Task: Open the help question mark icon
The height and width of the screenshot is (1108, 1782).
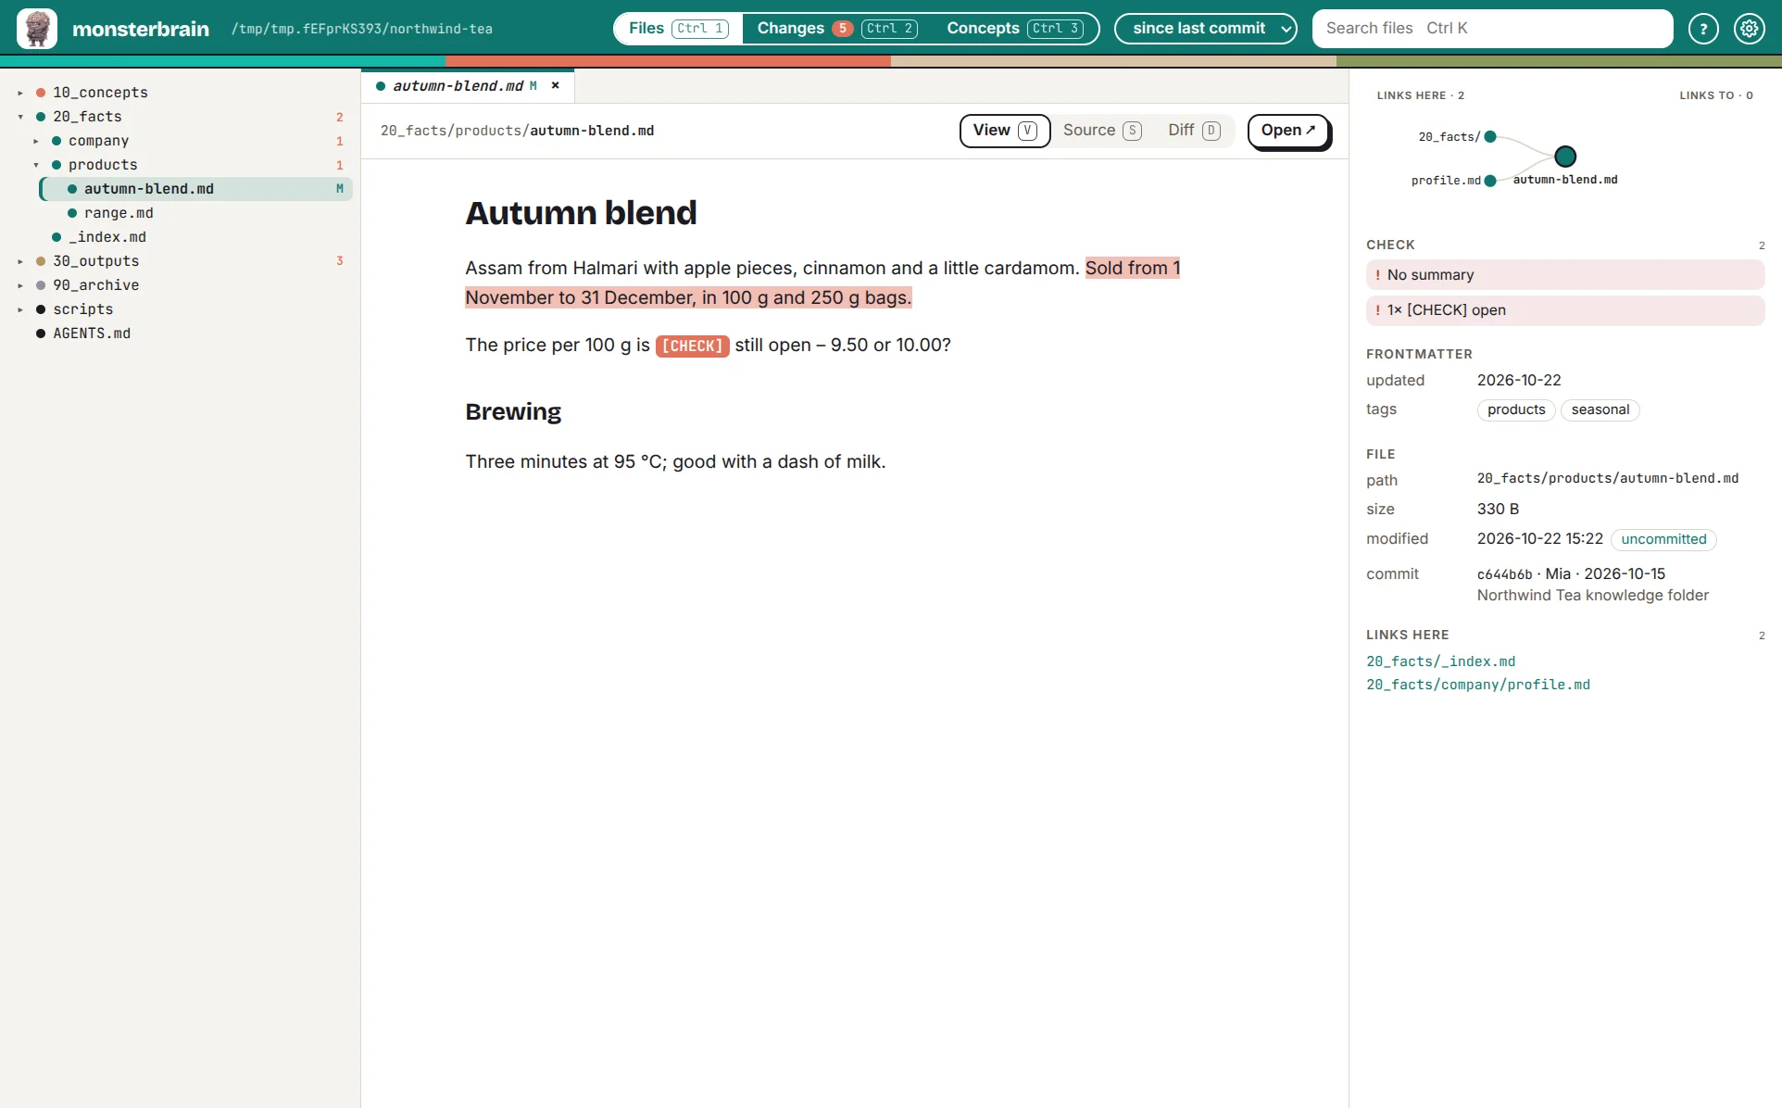Action: click(x=1703, y=29)
